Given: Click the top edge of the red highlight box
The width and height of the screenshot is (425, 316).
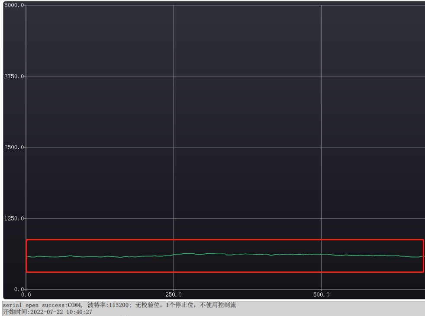Looking at the screenshot, I should 225,240.
